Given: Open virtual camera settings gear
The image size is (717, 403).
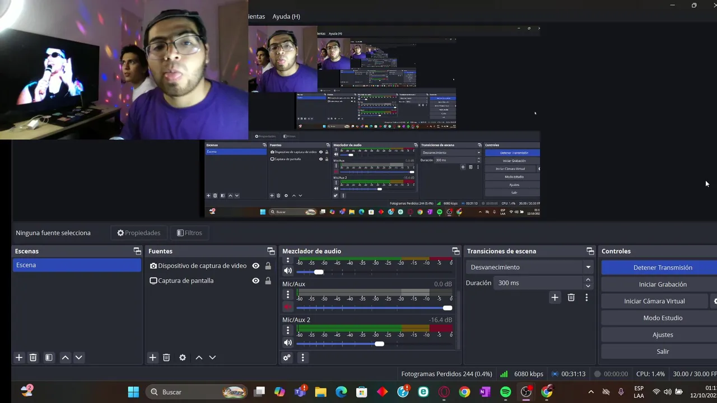Looking at the screenshot, I should (x=715, y=301).
